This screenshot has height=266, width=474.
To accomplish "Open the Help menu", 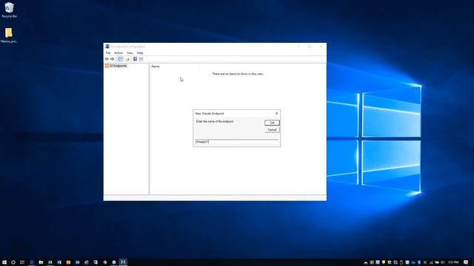I will pos(140,52).
